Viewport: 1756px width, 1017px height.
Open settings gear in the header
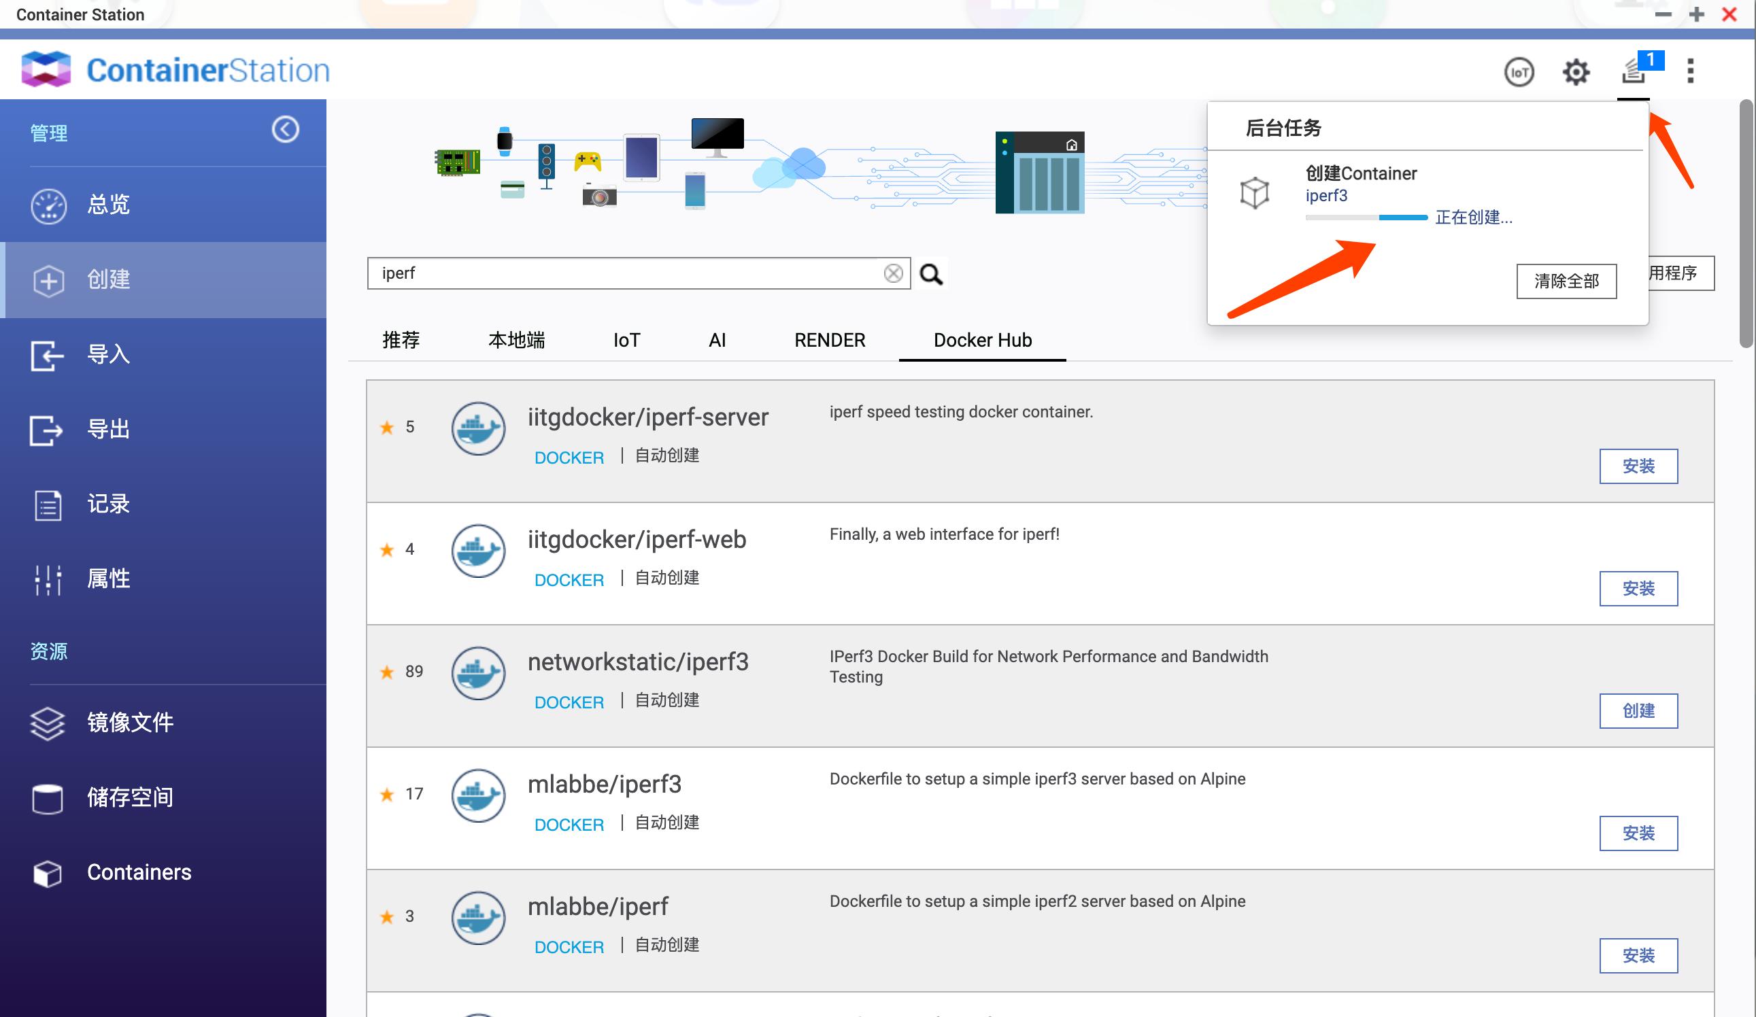1576,72
